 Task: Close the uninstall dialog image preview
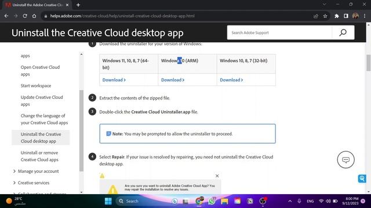(217, 176)
